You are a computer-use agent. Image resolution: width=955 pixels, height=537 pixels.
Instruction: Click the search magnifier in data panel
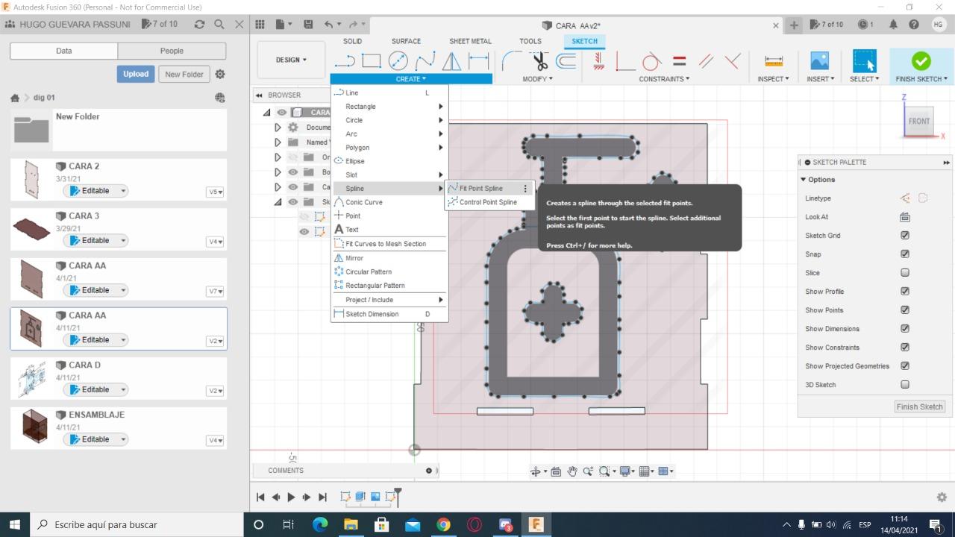click(x=219, y=24)
